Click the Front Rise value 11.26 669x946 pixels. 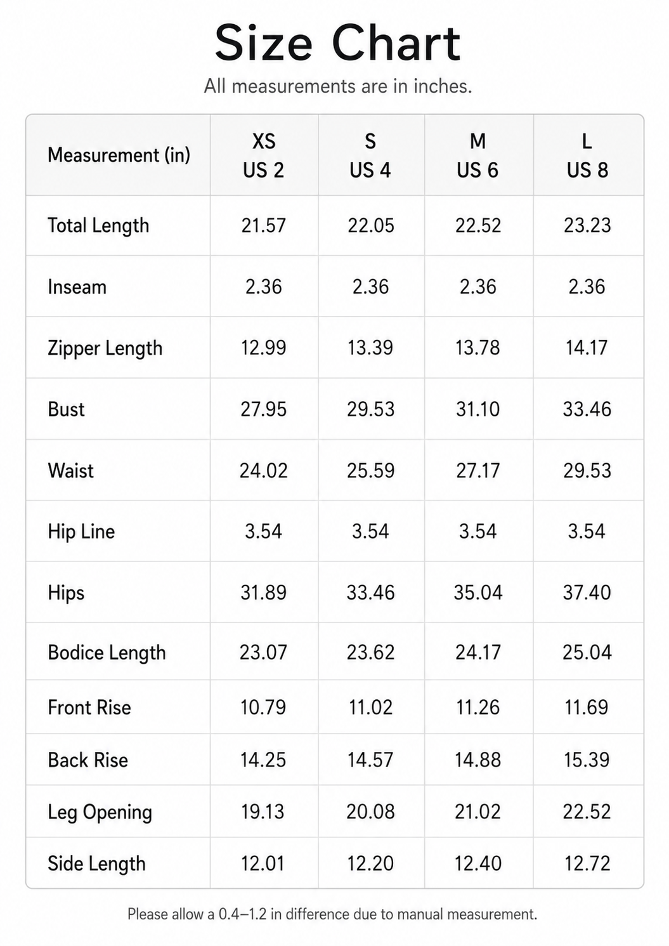point(477,707)
